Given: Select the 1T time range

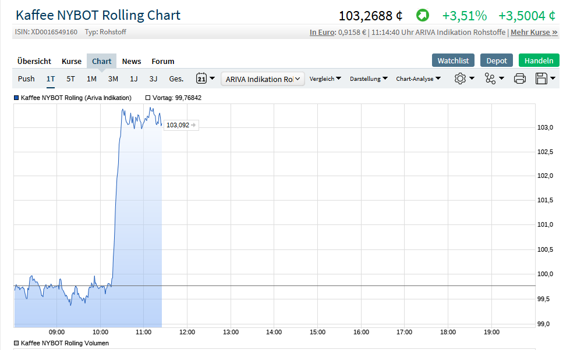Looking at the screenshot, I should point(51,78).
